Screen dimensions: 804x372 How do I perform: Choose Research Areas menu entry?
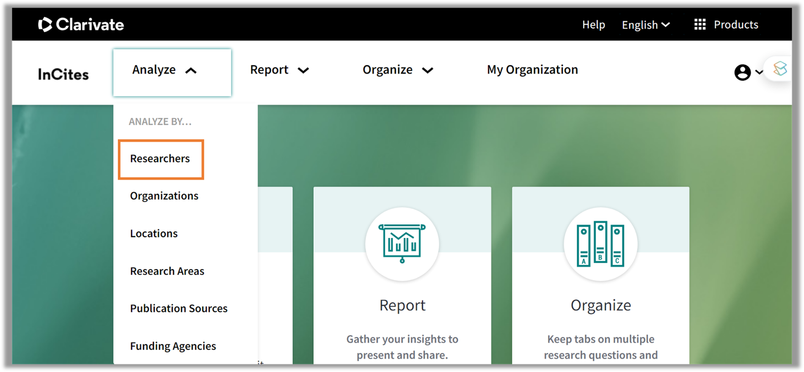(x=167, y=271)
